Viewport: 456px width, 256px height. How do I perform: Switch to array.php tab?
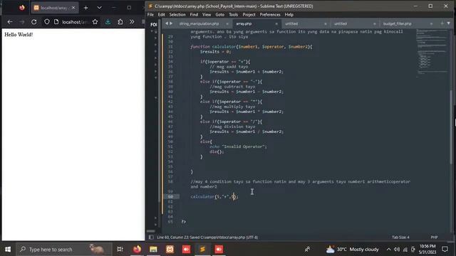click(x=244, y=23)
